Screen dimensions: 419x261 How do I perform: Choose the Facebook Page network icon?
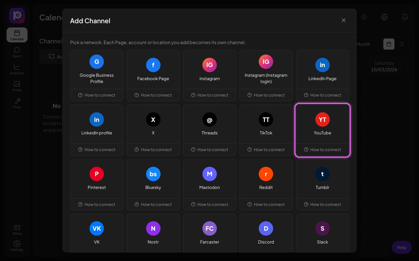tap(153, 65)
